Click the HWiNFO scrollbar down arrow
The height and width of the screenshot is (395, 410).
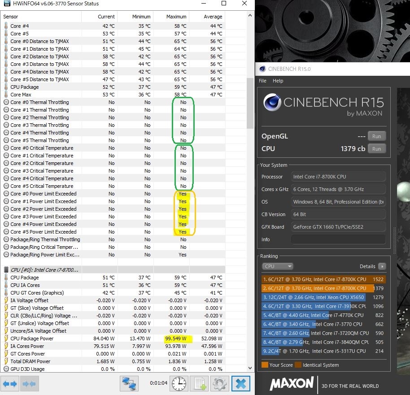click(250, 368)
